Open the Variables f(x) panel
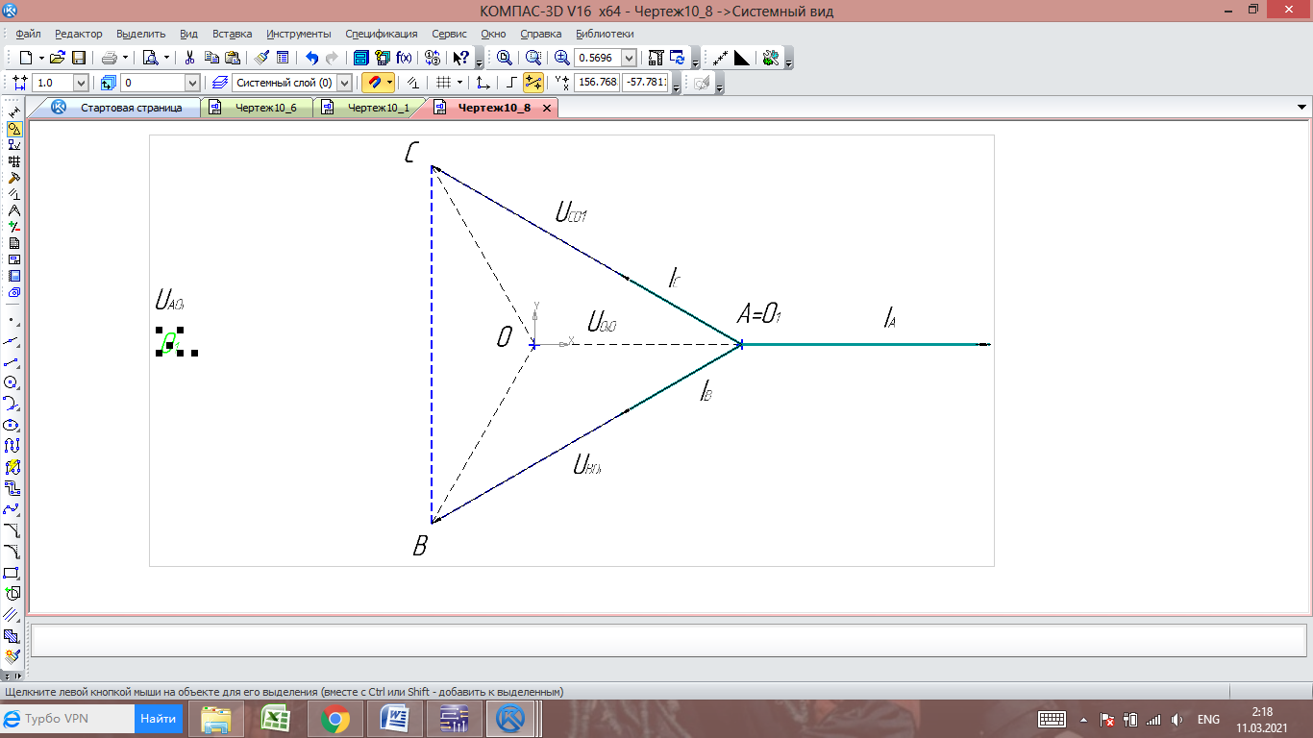The height and width of the screenshot is (738, 1313). click(404, 58)
